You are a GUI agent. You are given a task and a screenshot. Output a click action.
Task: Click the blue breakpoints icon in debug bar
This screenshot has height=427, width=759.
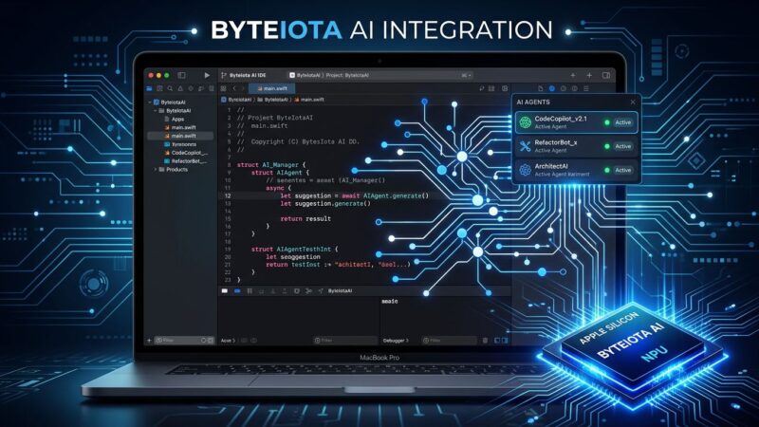[x=237, y=291]
